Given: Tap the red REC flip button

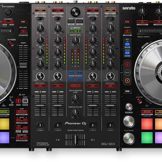Looking at the screenshot, I should 18,101.
